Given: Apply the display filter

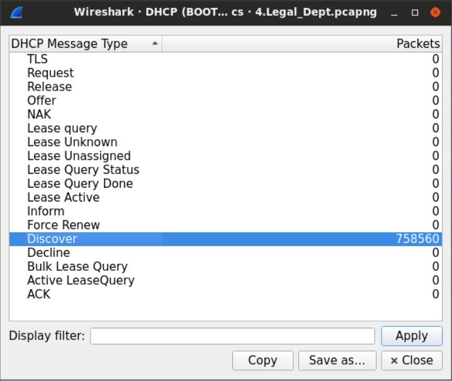Looking at the screenshot, I should (412, 336).
